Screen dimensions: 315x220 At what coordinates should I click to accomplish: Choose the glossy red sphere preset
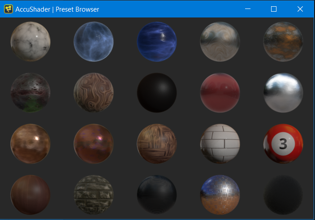click(x=220, y=93)
